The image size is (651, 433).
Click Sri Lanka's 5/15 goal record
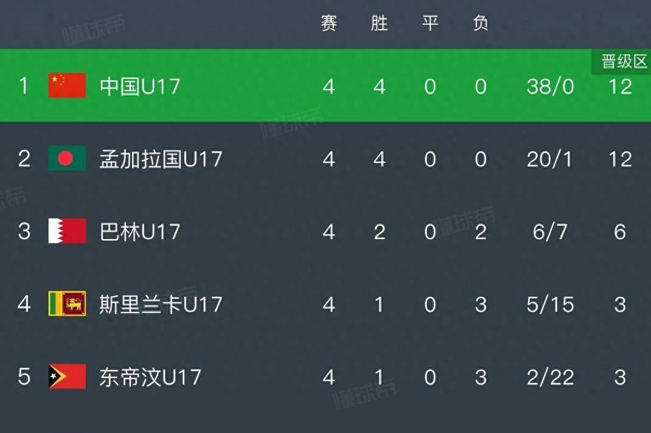(x=550, y=304)
